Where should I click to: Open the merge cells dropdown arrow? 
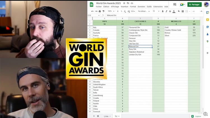[190, 11]
